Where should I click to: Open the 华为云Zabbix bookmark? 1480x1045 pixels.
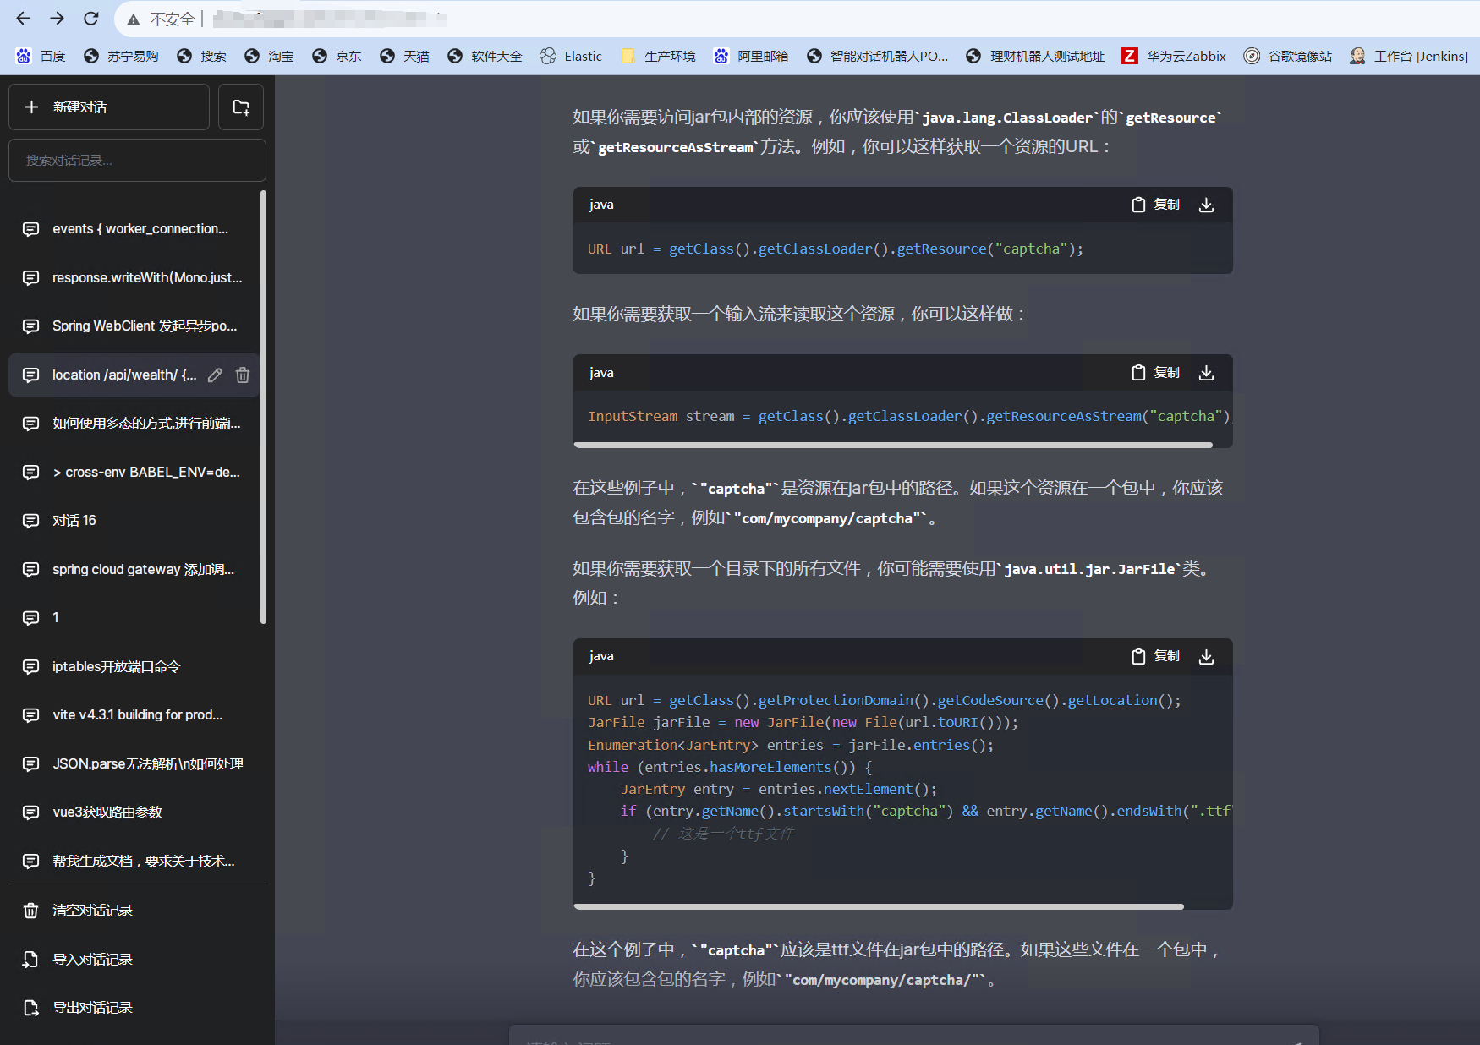pyautogui.click(x=1174, y=56)
